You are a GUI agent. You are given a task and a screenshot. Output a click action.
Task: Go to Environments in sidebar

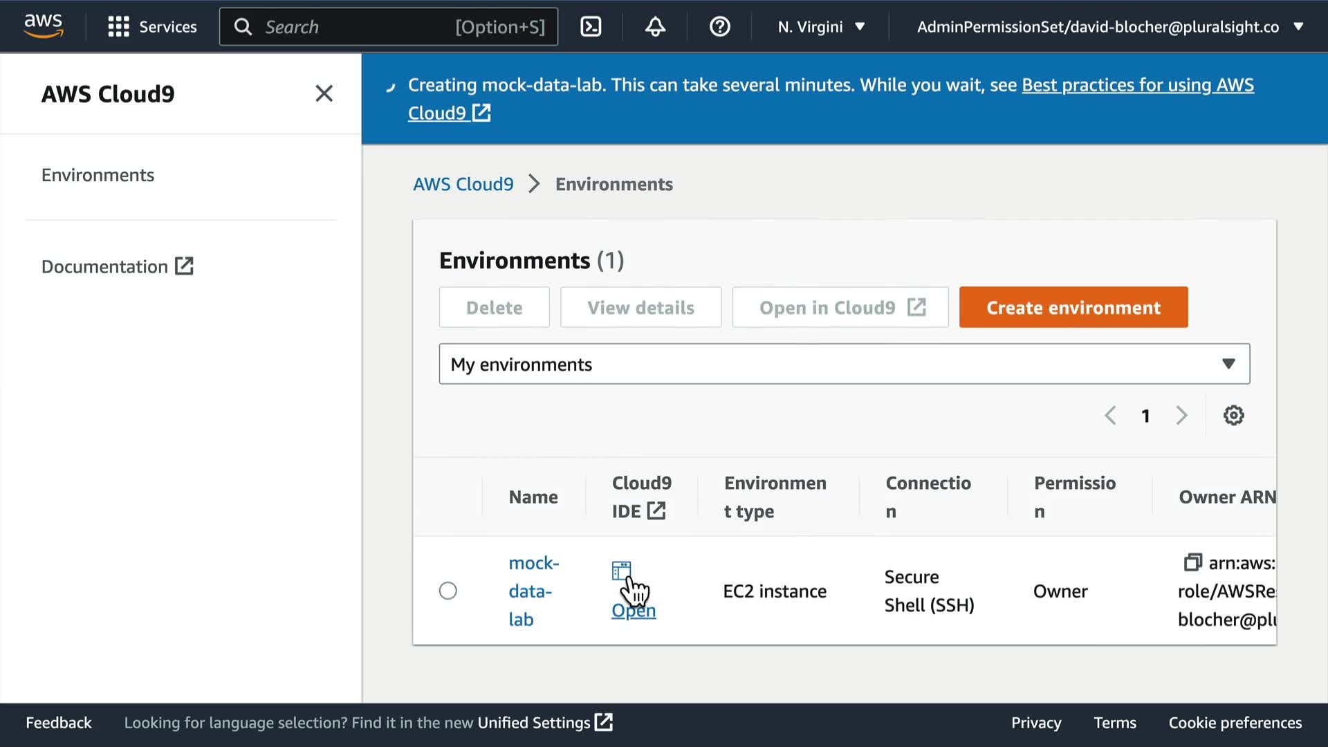[98, 175]
